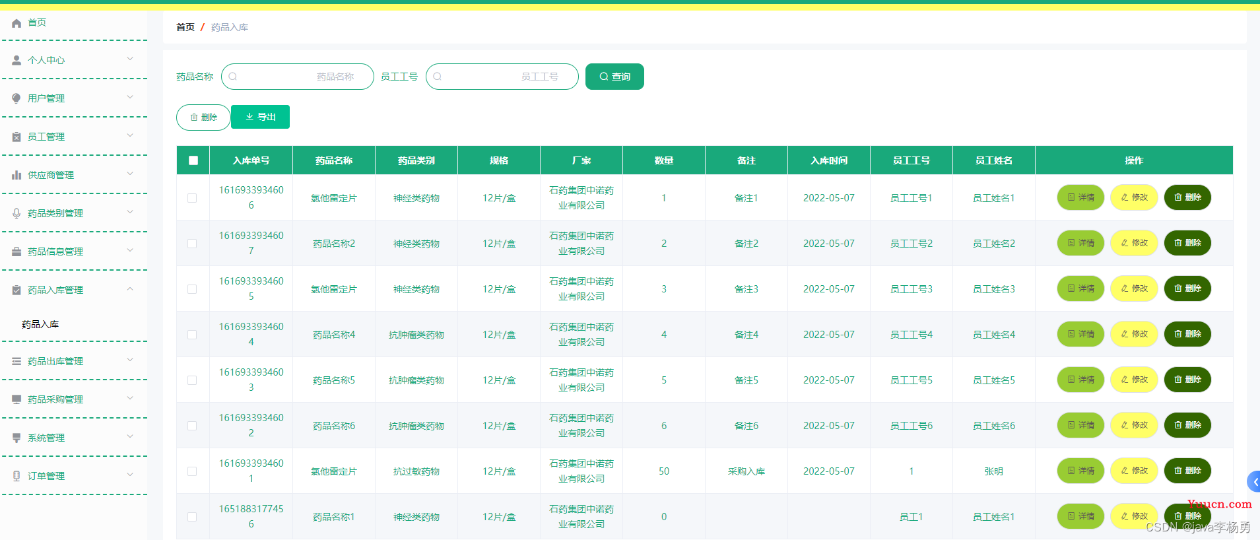This screenshot has height=540, width=1260.
Task: Click the 导出 export button
Action: coord(260,117)
